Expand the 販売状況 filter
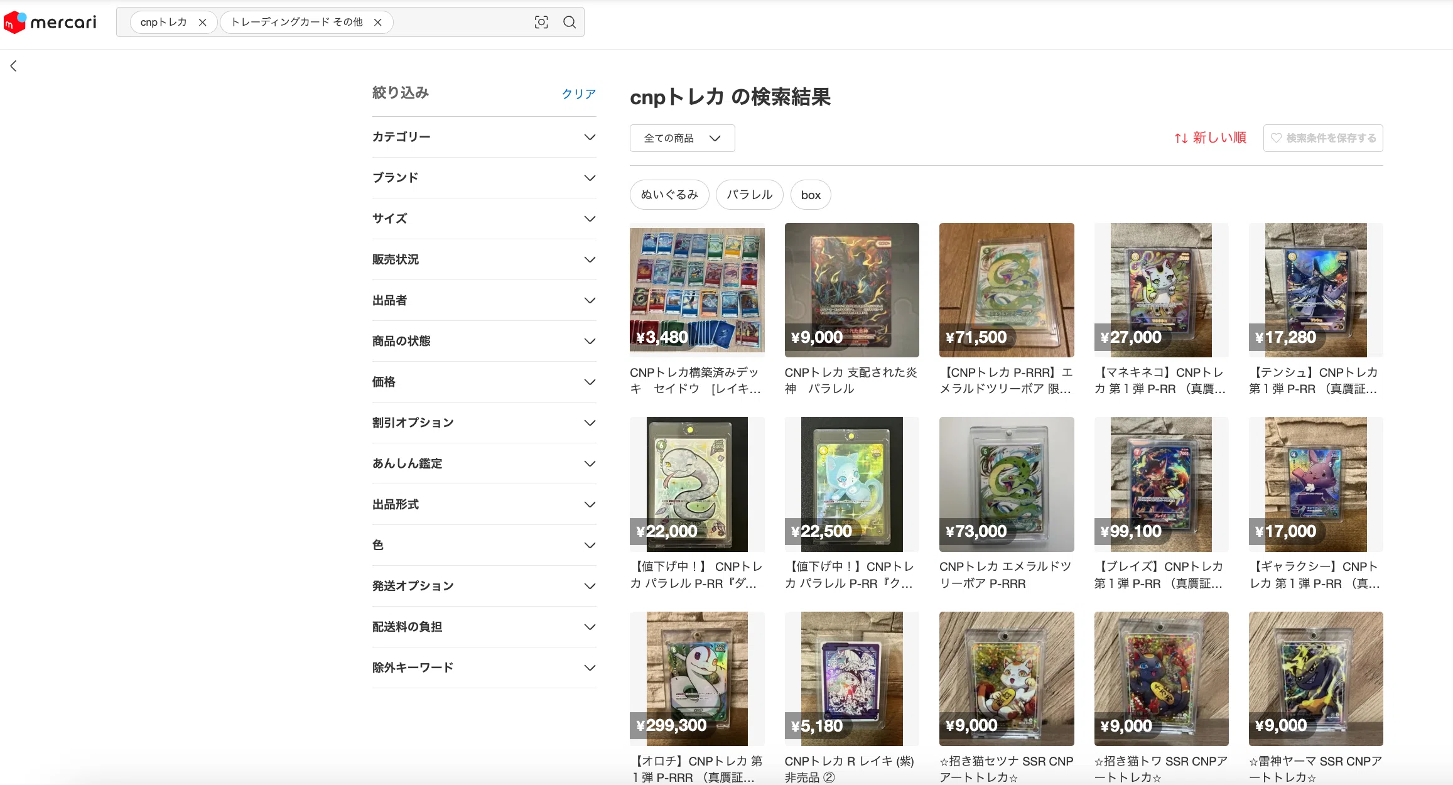 point(484,259)
